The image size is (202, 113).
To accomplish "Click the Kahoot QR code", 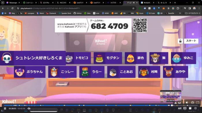I will pos(140,25).
